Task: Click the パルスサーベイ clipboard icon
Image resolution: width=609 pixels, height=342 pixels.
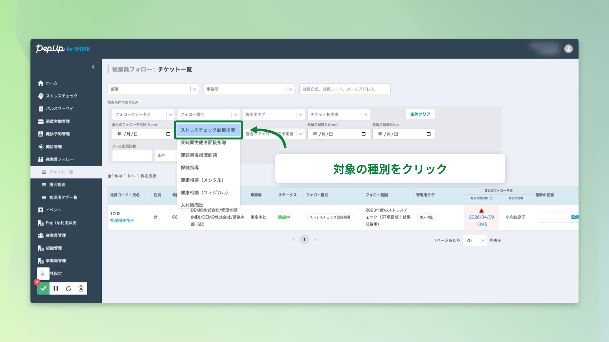Action: click(x=41, y=109)
